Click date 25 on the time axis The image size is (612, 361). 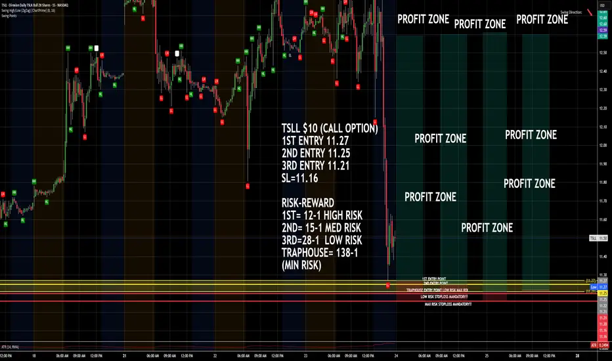click(x=487, y=356)
